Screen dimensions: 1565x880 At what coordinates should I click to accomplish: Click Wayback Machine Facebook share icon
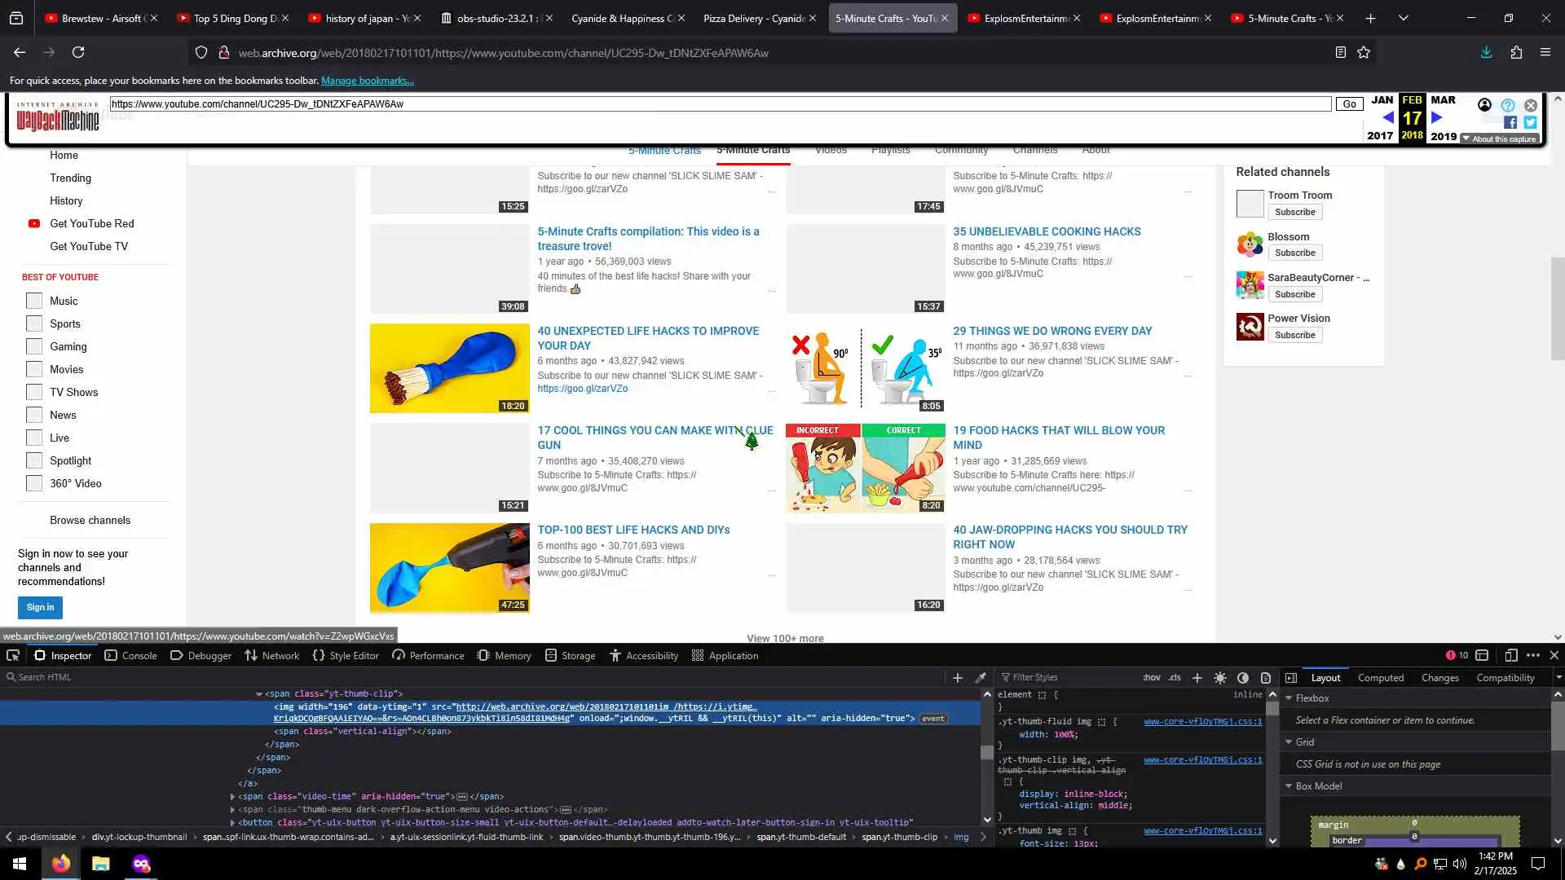[1510, 122]
